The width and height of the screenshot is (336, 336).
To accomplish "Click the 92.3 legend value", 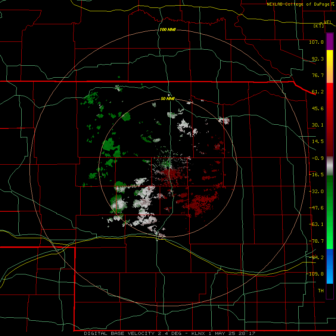I will coord(318,59).
